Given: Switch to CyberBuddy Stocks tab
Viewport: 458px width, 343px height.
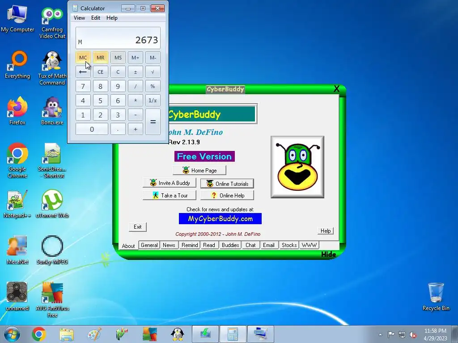Looking at the screenshot, I should 289,245.
